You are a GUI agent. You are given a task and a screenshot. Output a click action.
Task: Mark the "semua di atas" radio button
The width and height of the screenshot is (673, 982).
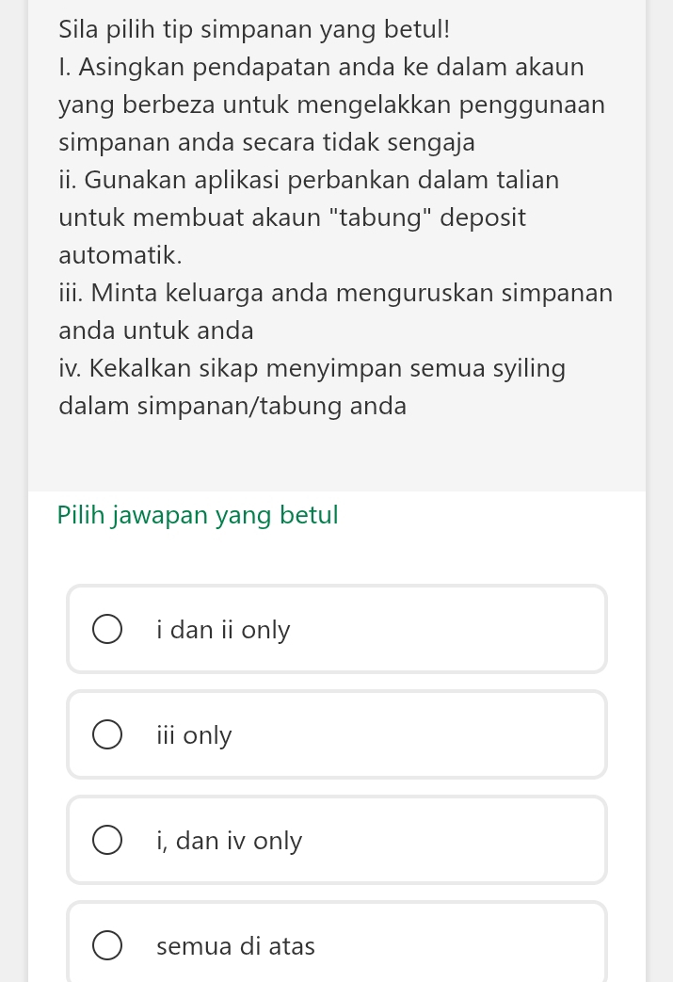coord(107,946)
